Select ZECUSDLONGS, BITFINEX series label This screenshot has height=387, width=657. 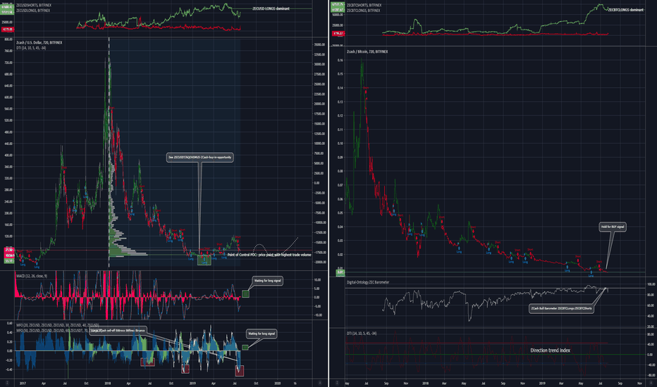click(33, 11)
